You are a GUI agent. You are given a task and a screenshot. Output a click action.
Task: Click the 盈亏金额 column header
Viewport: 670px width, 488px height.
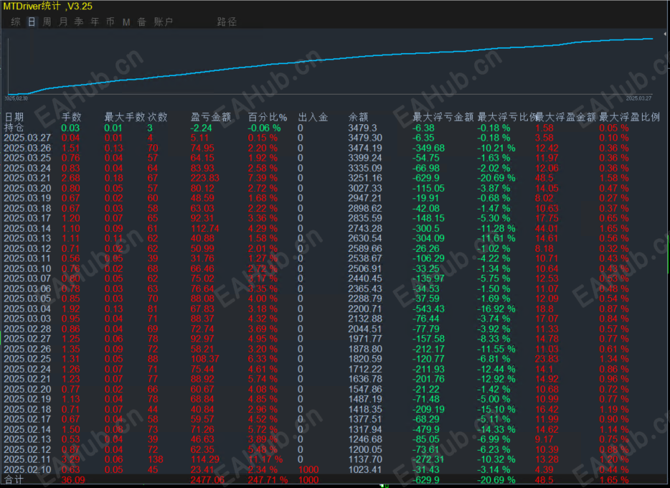tap(211, 117)
